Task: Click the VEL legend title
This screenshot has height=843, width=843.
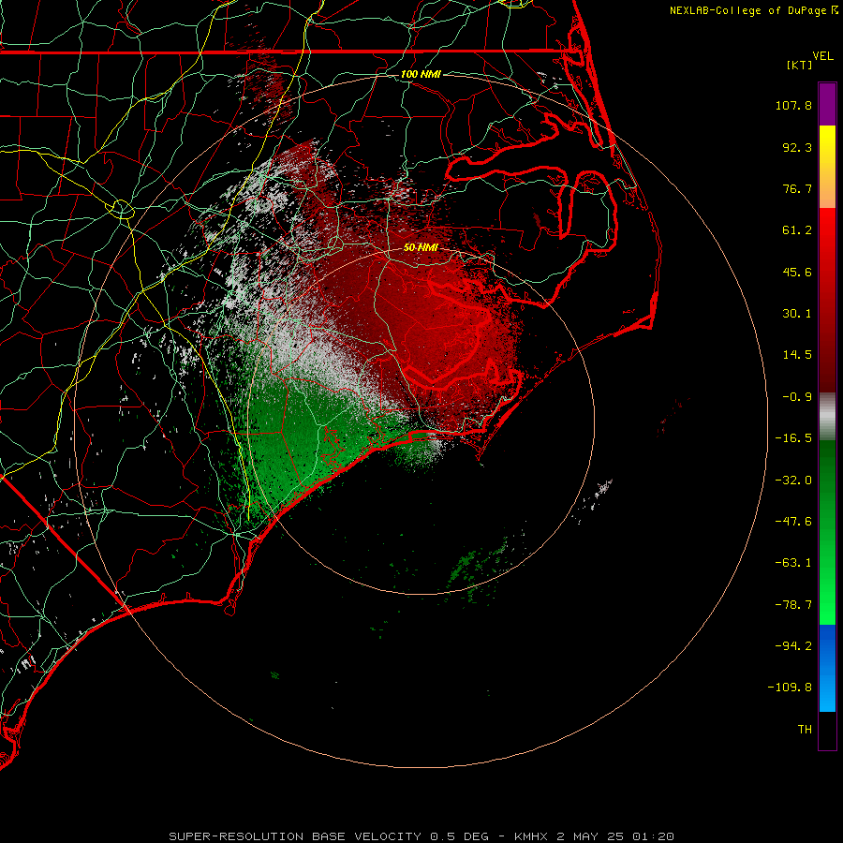Action: point(822,56)
